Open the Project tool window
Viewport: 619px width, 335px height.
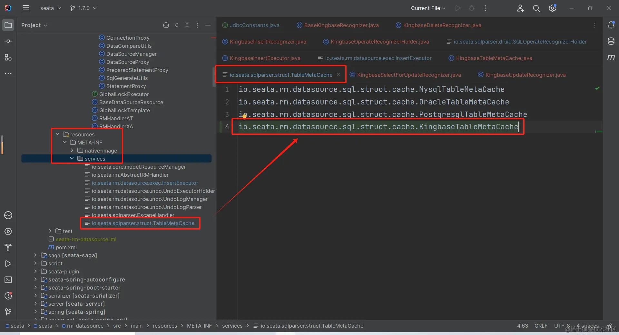[8, 25]
